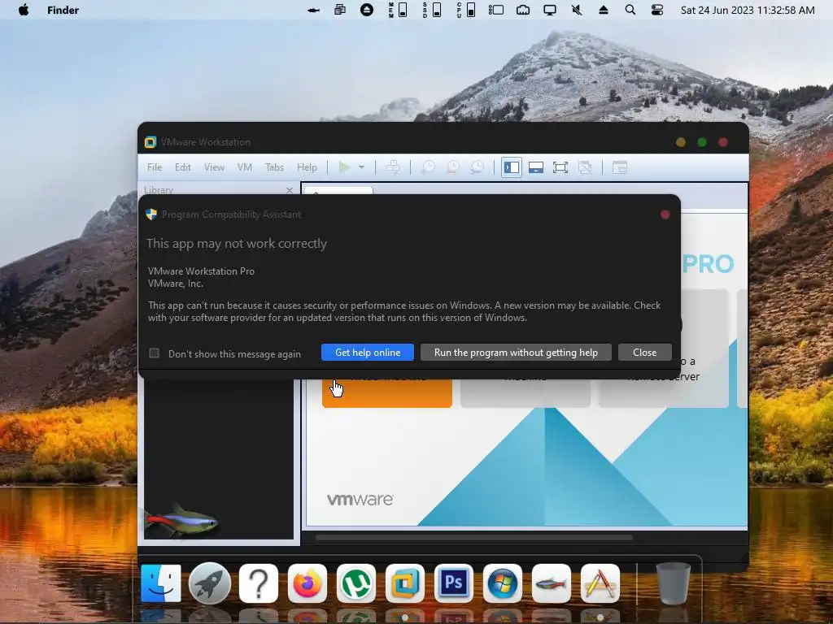Click the MEM usage indicator in menu bar
This screenshot has width=833, height=624.
tap(398, 10)
